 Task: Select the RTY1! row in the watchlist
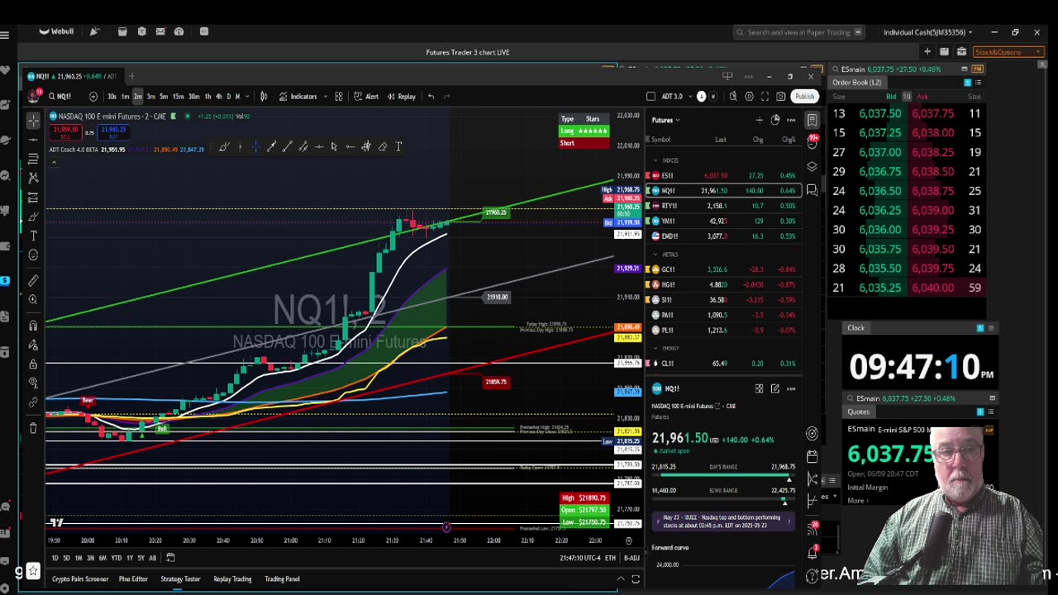(724, 206)
